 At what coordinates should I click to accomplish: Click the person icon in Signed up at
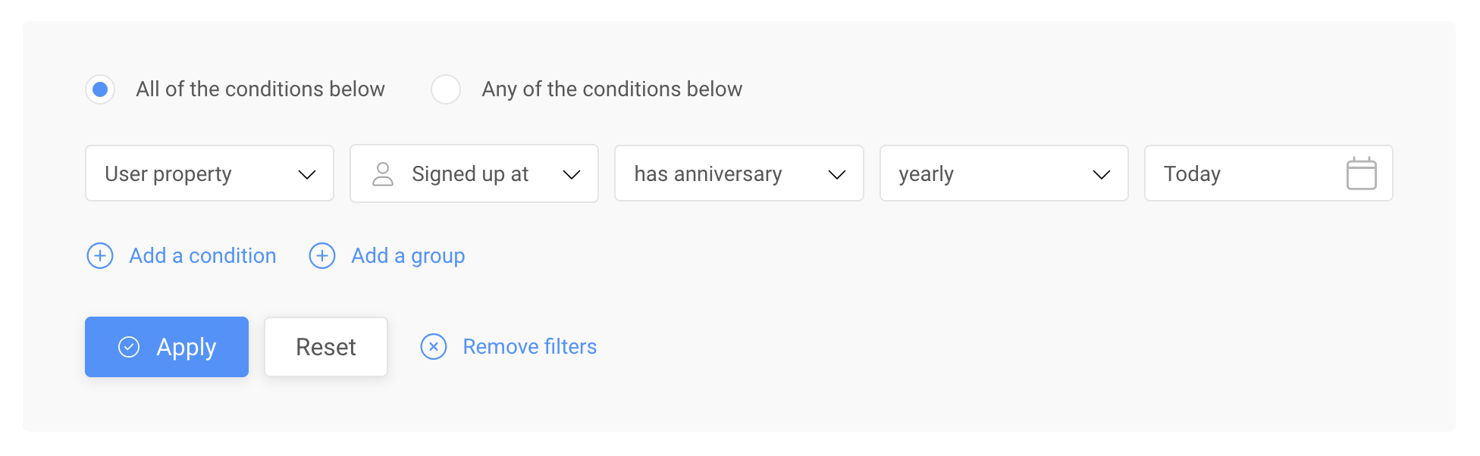(383, 174)
